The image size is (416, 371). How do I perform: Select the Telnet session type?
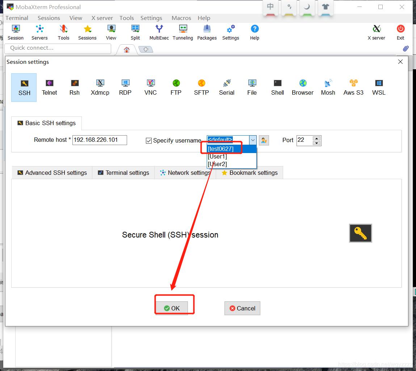(x=49, y=87)
